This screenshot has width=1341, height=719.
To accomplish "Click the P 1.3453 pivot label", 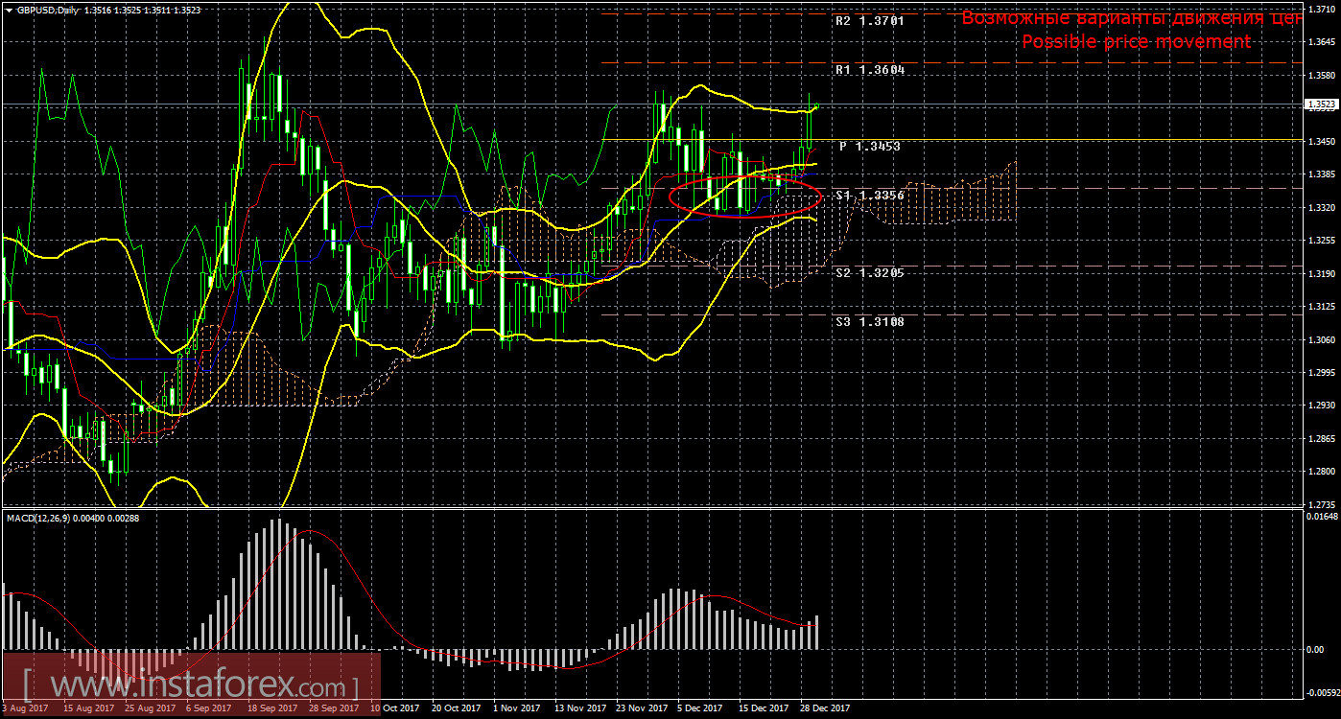I will pos(869,146).
